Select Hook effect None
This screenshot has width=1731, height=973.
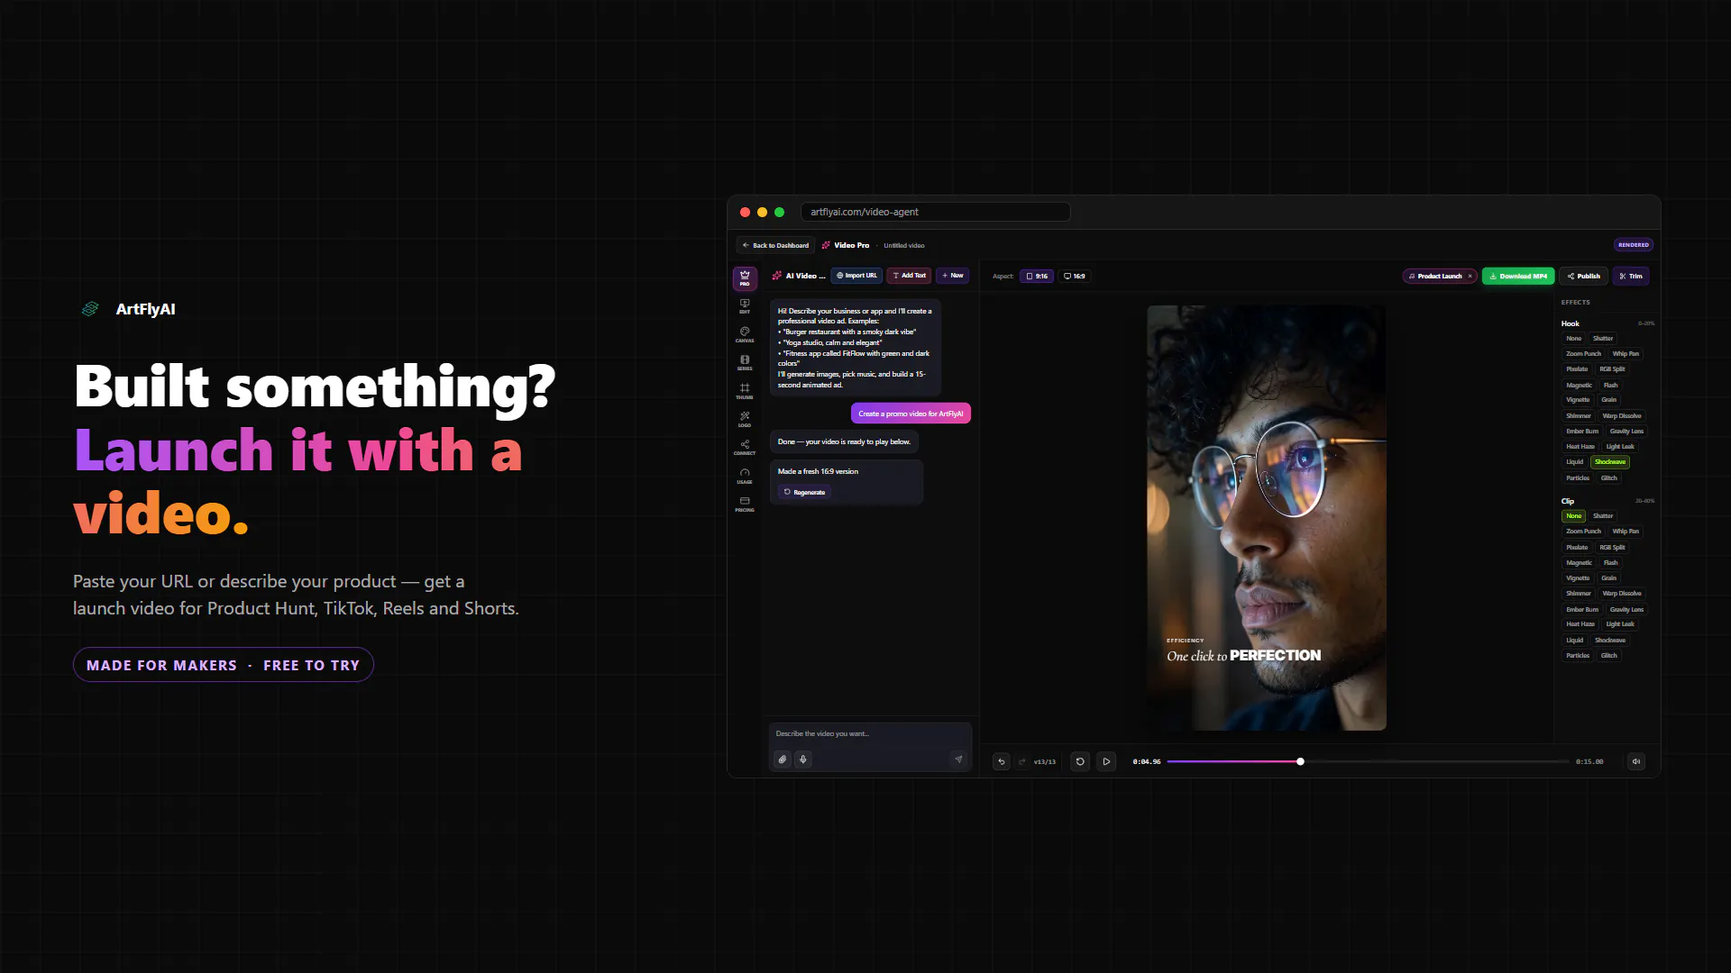pyautogui.click(x=1574, y=339)
